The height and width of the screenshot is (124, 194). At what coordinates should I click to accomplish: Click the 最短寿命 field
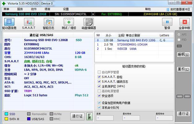point(164,118)
